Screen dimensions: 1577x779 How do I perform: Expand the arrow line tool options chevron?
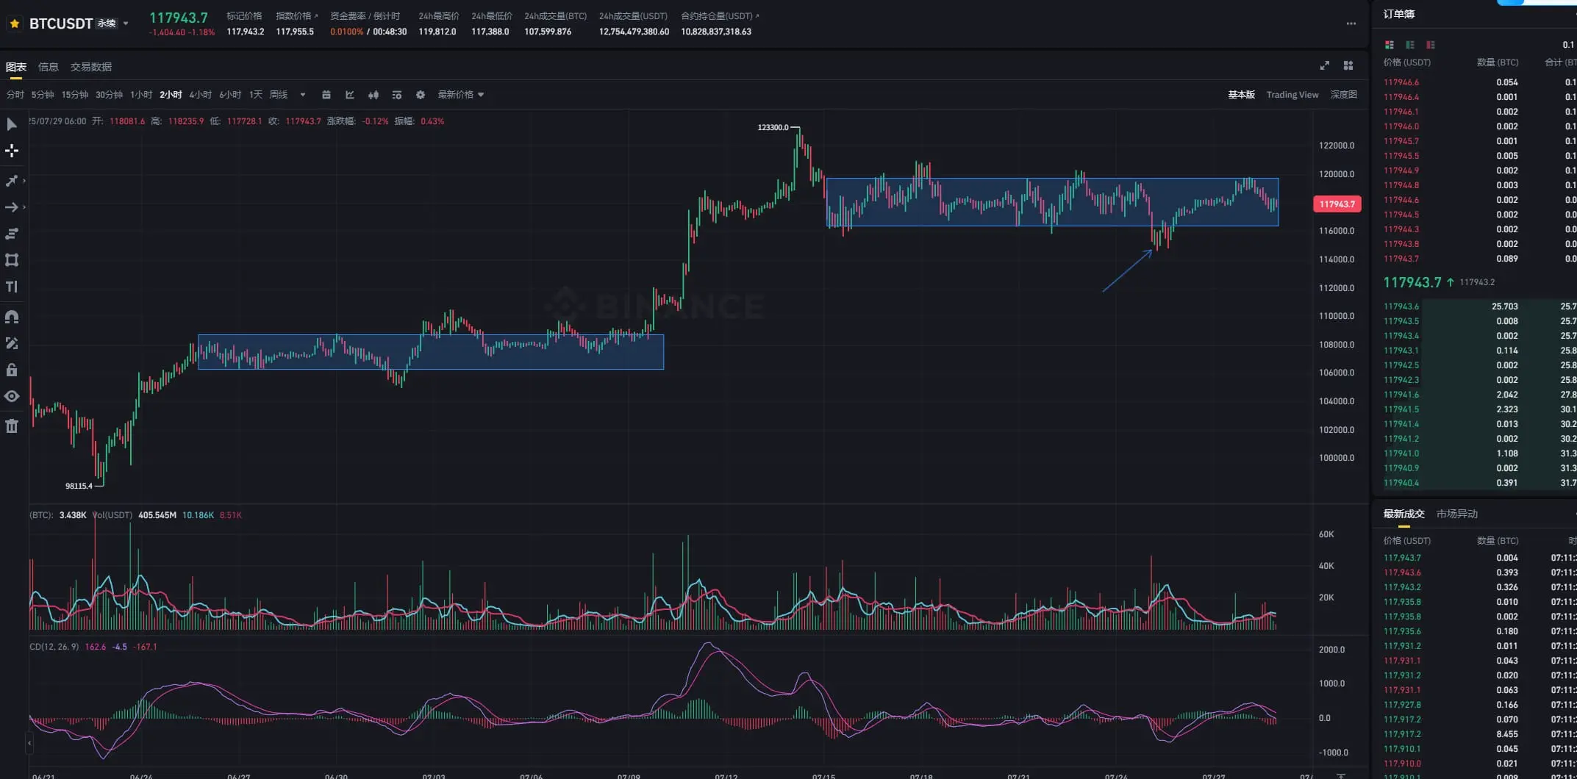coord(24,207)
